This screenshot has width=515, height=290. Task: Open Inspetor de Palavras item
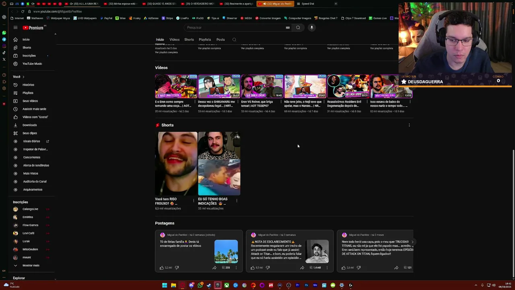click(x=35, y=149)
